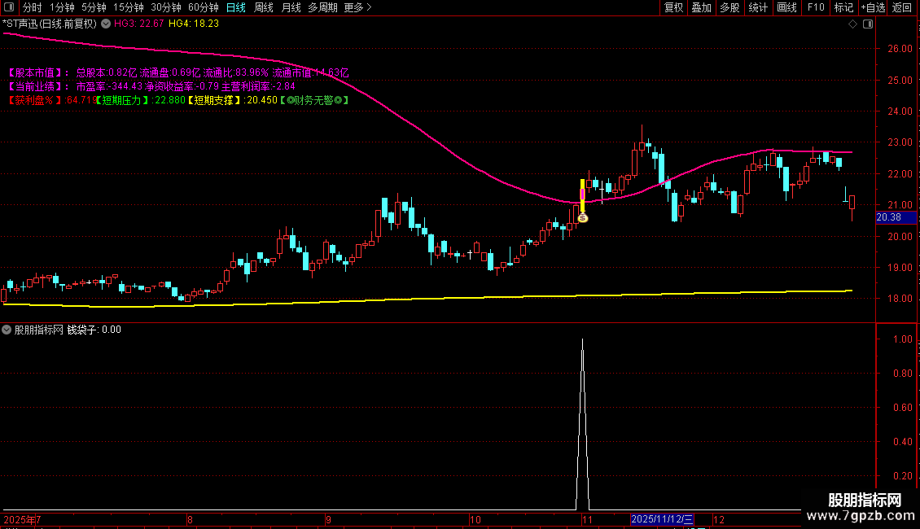This screenshot has height=529, width=920.
Task: Select the 15分钟 period tab
Action: pyautogui.click(x=129, y=7)
